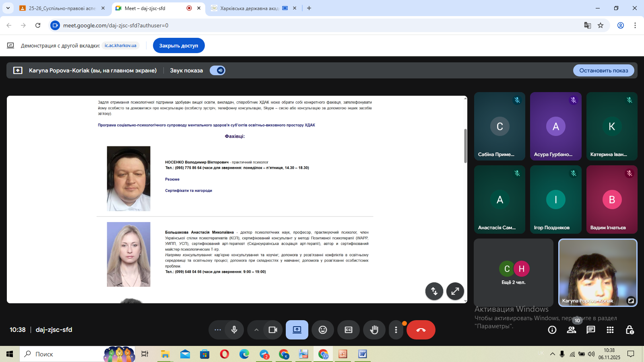Switch to the 25-26_Суспільно-правові tab
The width and height of the screenshot is (644, 362).
[62, 8]
